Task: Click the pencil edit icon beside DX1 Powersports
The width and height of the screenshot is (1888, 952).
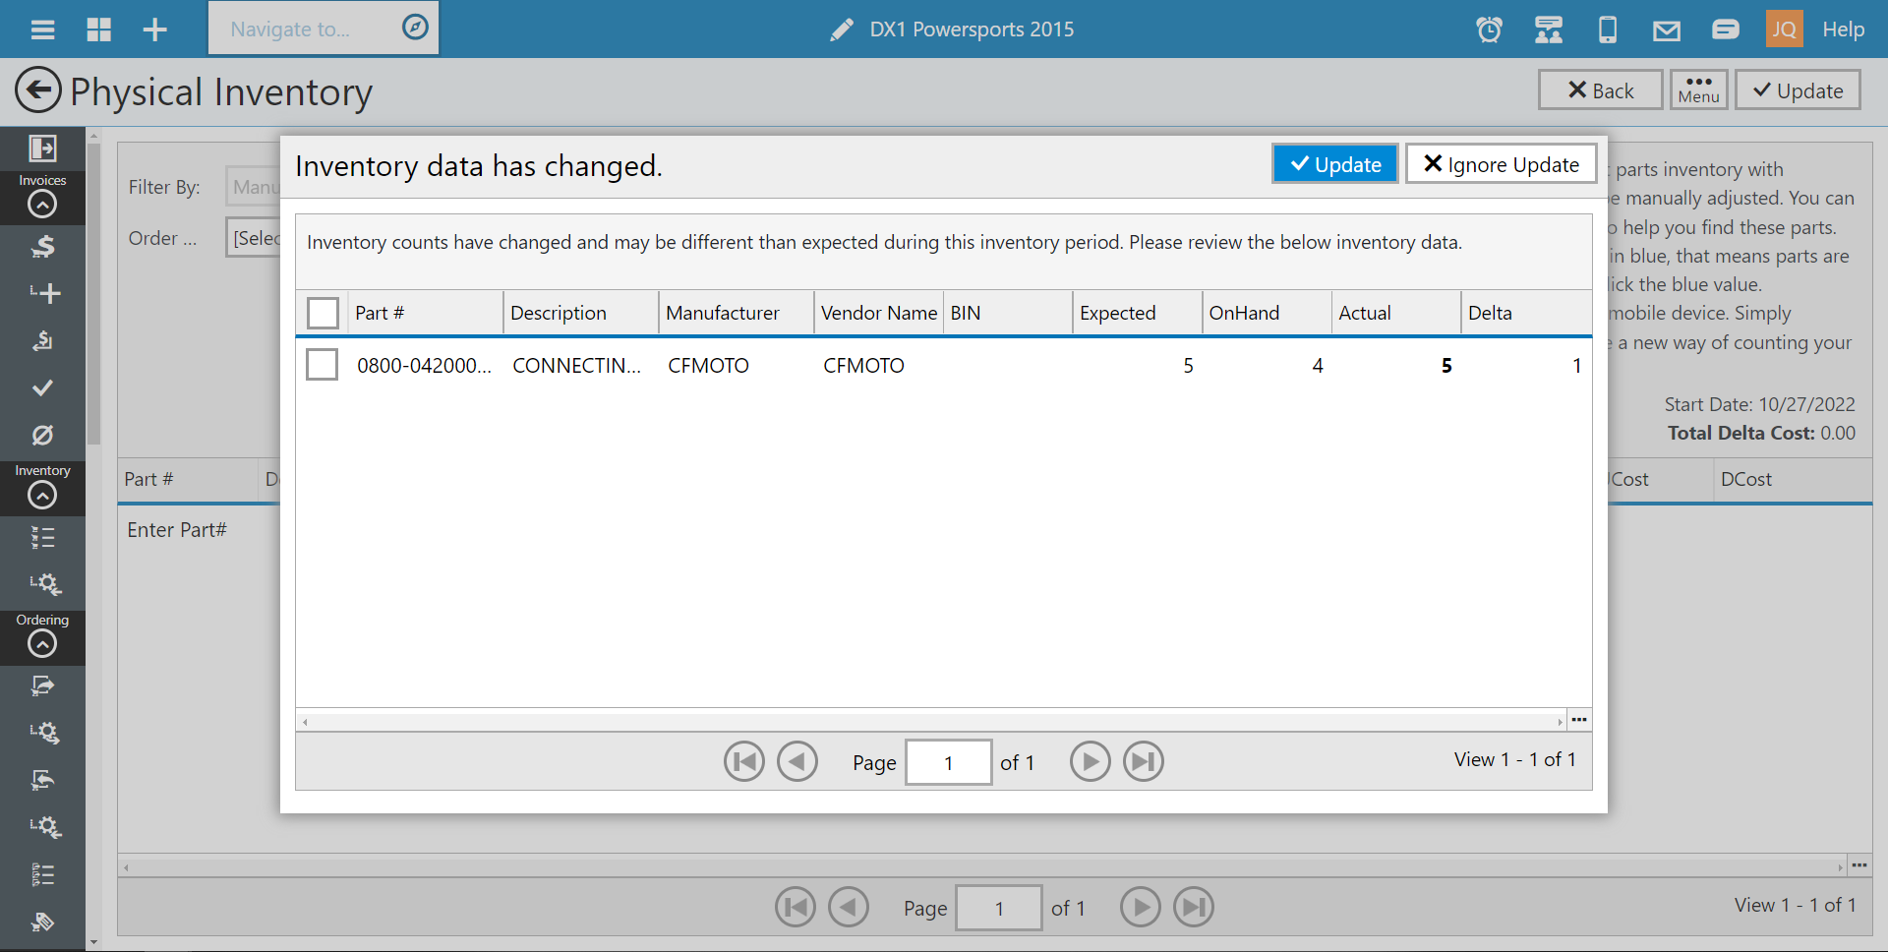Action: click(x=842, y=30)
